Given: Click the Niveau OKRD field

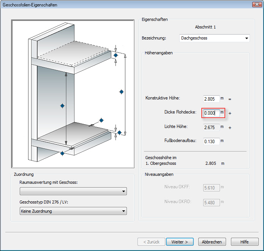Looking at the screenshot, I should (212, 202).
